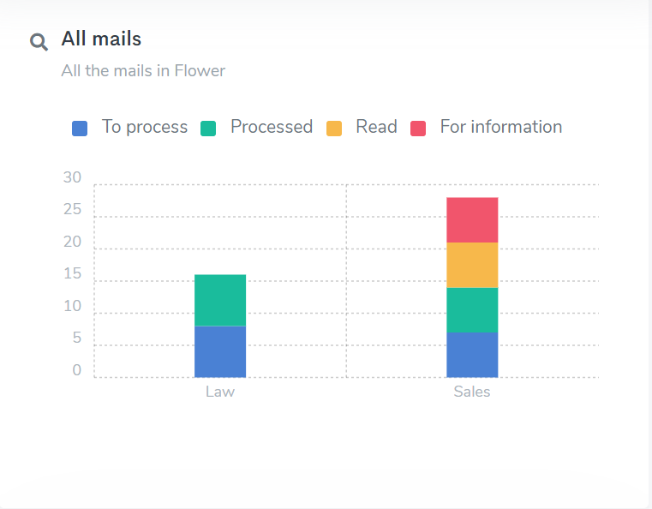Viewport: 652px width, 509px height.
Task: Toggle the 'Processed' legend label
Action: click(271, 127)
